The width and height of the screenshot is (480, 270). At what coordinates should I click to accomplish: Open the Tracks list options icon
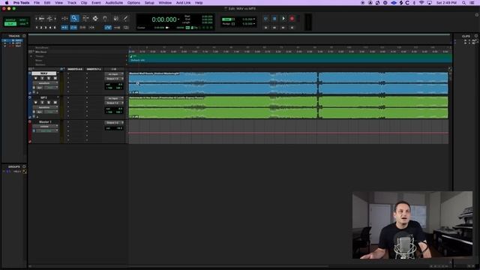pyautogui.click(x=24, y=36)
